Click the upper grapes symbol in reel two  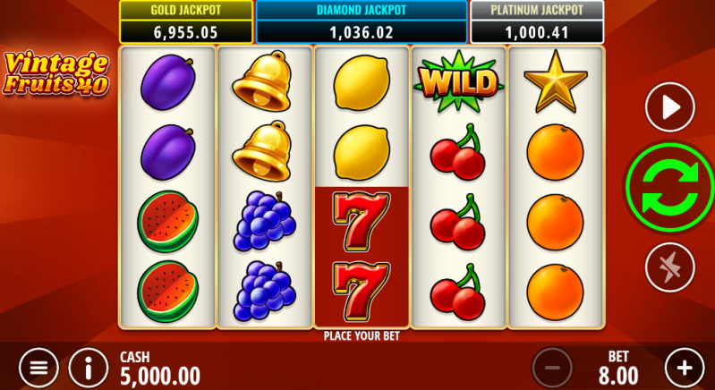click(265, 221)
